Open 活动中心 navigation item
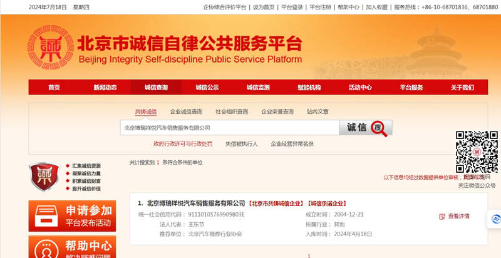Viewport: 501px width, 258px height. [x=361, y=88]
